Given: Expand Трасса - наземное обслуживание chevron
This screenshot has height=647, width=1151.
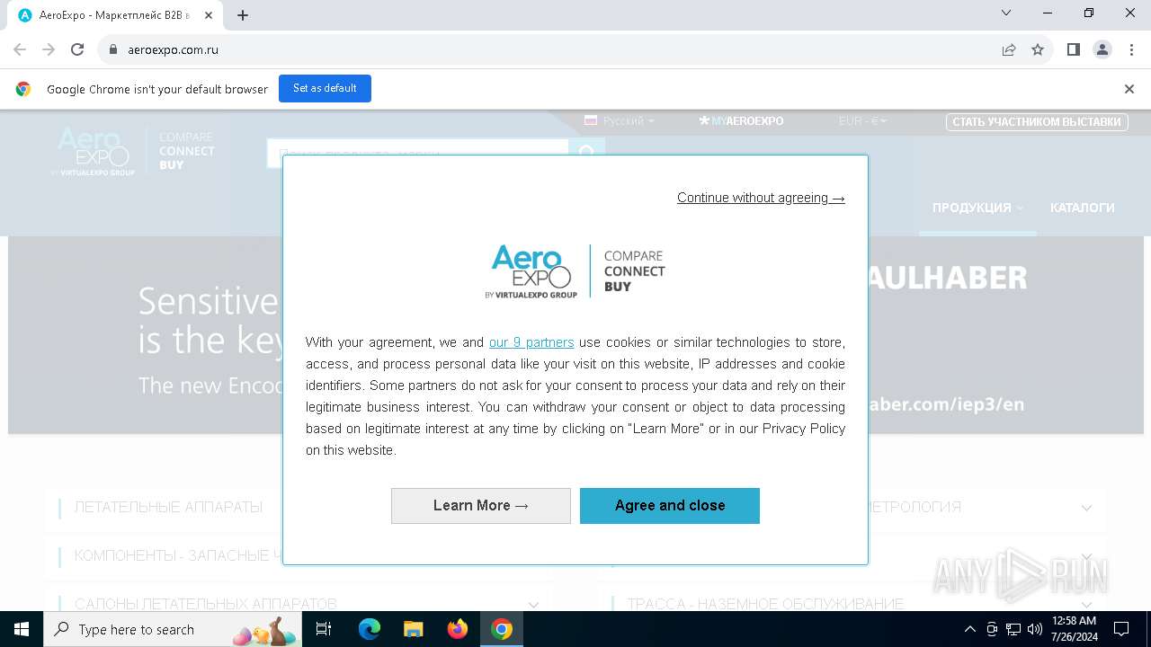Looking at the screenshot, I should click(x=1086, y=605).
